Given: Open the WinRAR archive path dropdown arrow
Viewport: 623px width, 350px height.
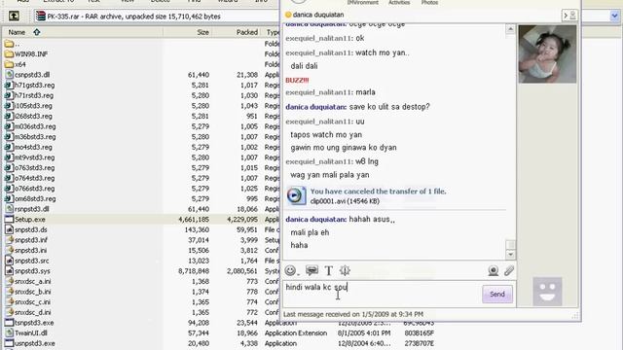Looking at the screenshot, I should (614, 16).
